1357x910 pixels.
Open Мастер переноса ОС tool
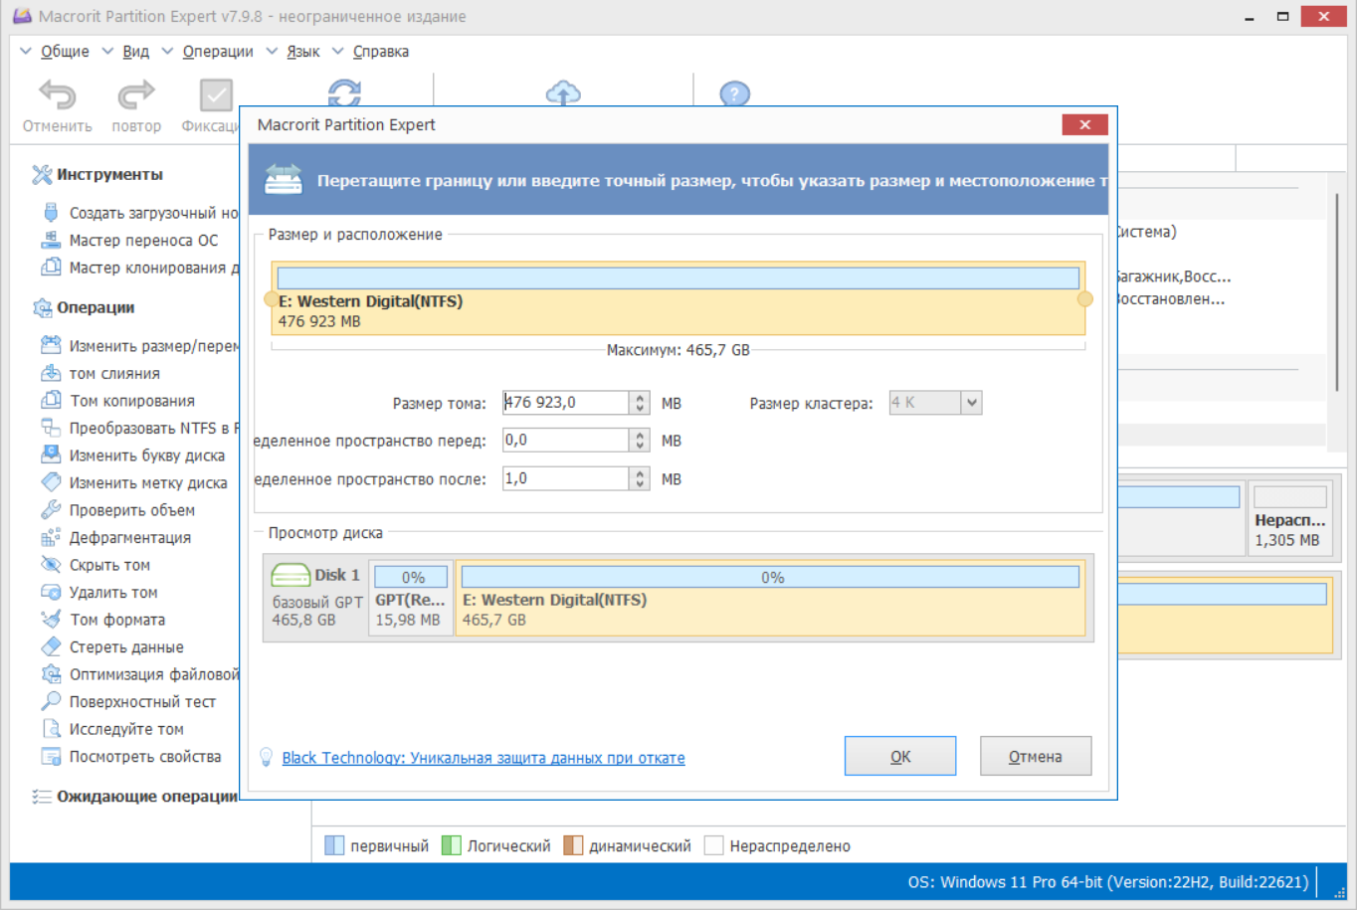(143, 240)
